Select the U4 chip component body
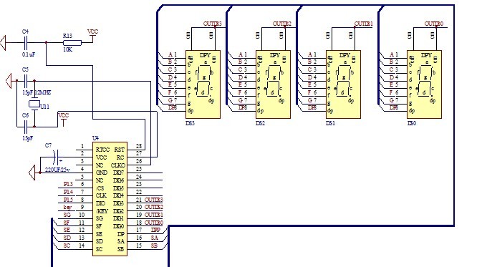This screenshot has width=482, height=267. (x=110, y=199)
